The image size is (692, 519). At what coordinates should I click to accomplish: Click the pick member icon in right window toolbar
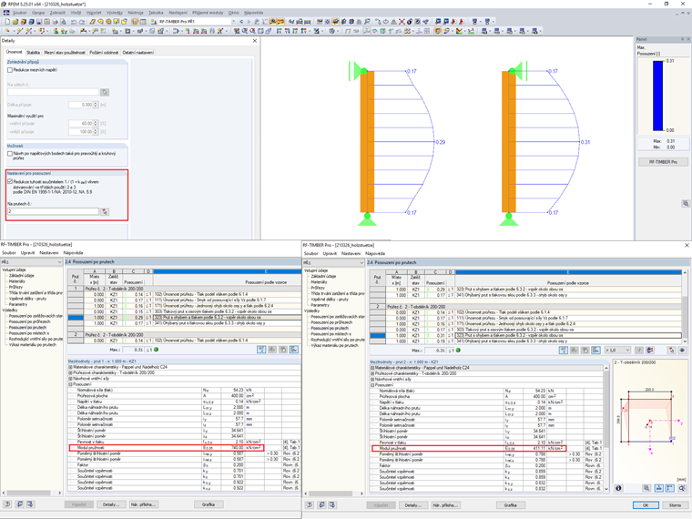pyautogui.click(x=671, y=350)
